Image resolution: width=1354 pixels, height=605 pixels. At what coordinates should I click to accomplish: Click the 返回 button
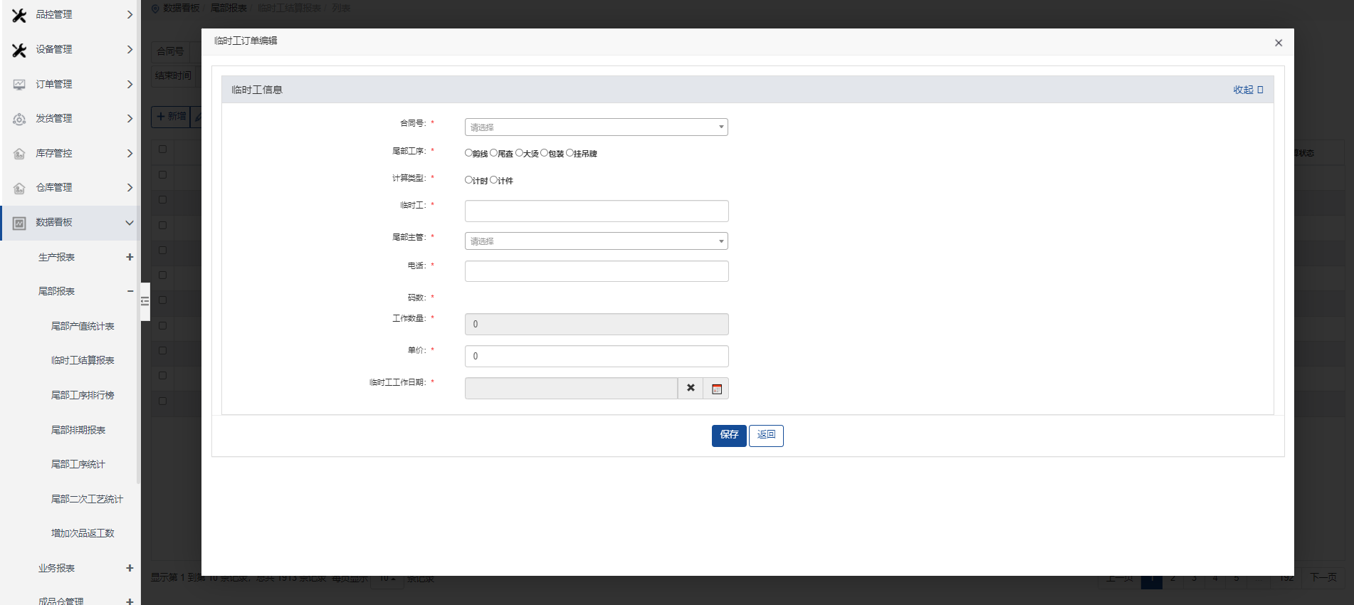coord(766,436)
